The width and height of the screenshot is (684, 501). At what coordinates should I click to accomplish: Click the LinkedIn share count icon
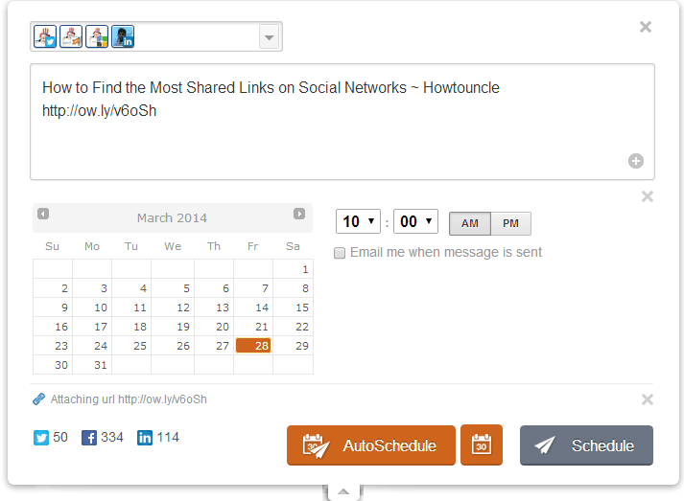click(145, 438)
